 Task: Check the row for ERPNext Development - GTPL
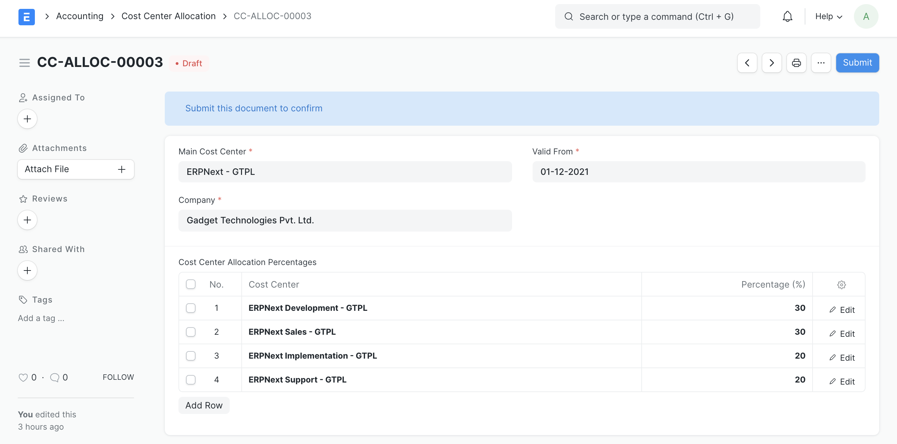tap(191, 308)
